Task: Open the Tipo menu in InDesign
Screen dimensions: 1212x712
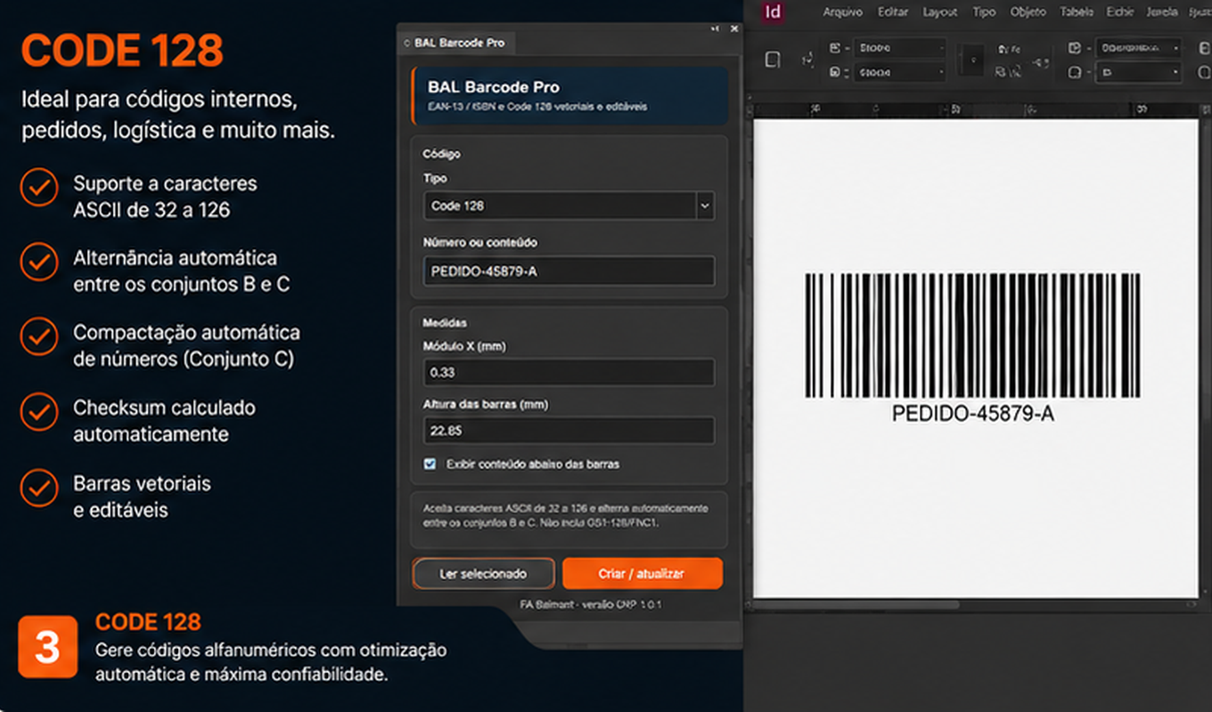Action: click(x=984, y=12)
